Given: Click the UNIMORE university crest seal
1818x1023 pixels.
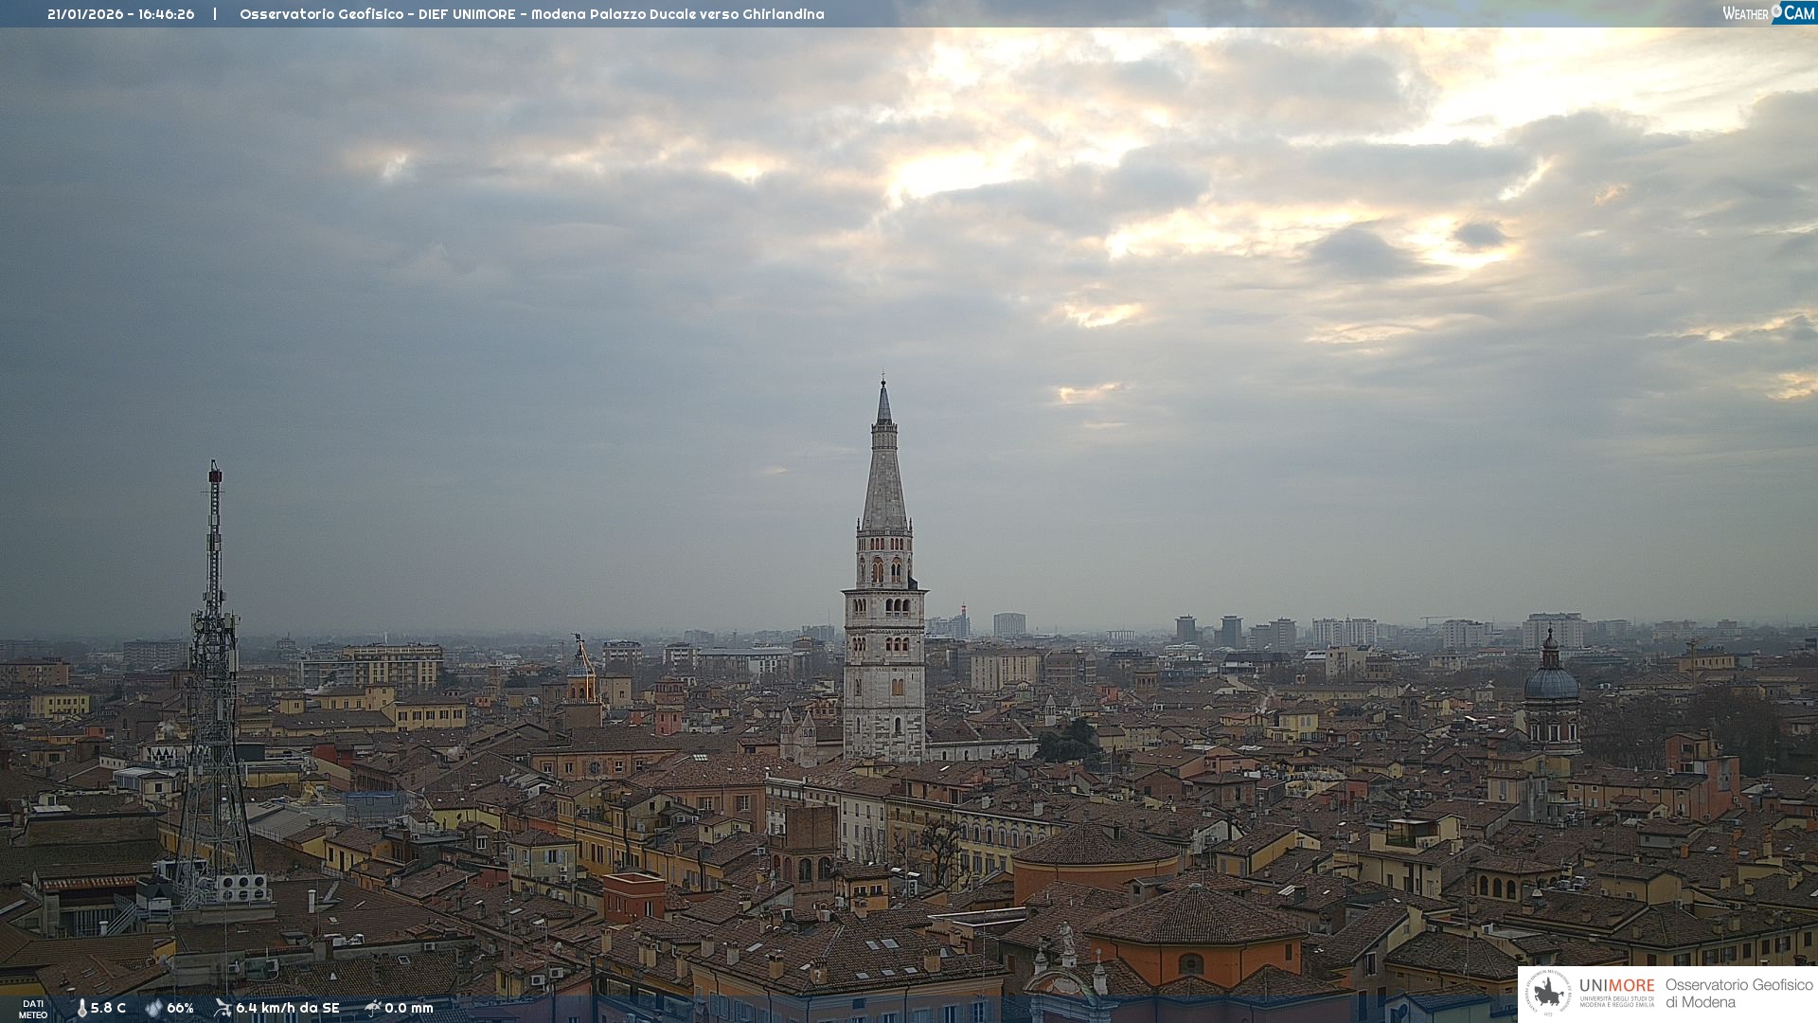Looking at the screenshot, I should coord(1548,994).
